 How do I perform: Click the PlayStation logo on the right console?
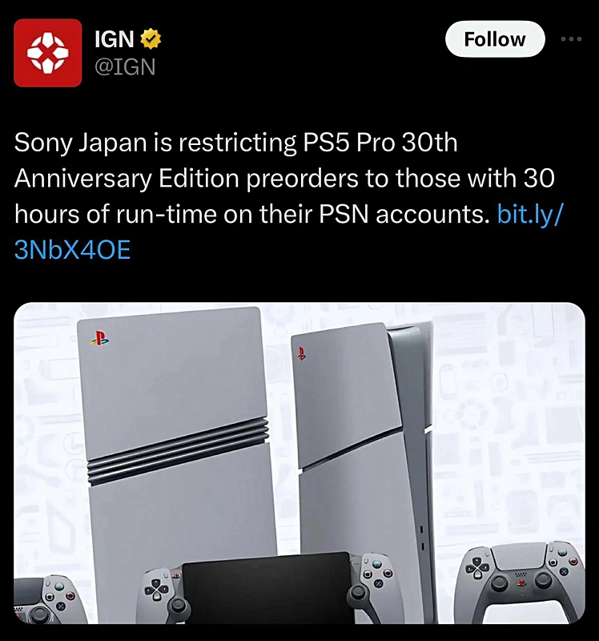pos(302,354)
